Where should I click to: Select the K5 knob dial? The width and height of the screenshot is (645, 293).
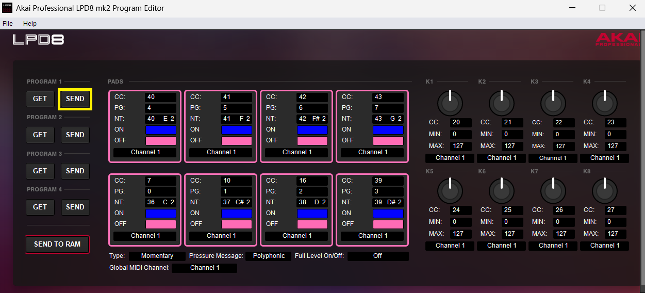pos(450,190)
